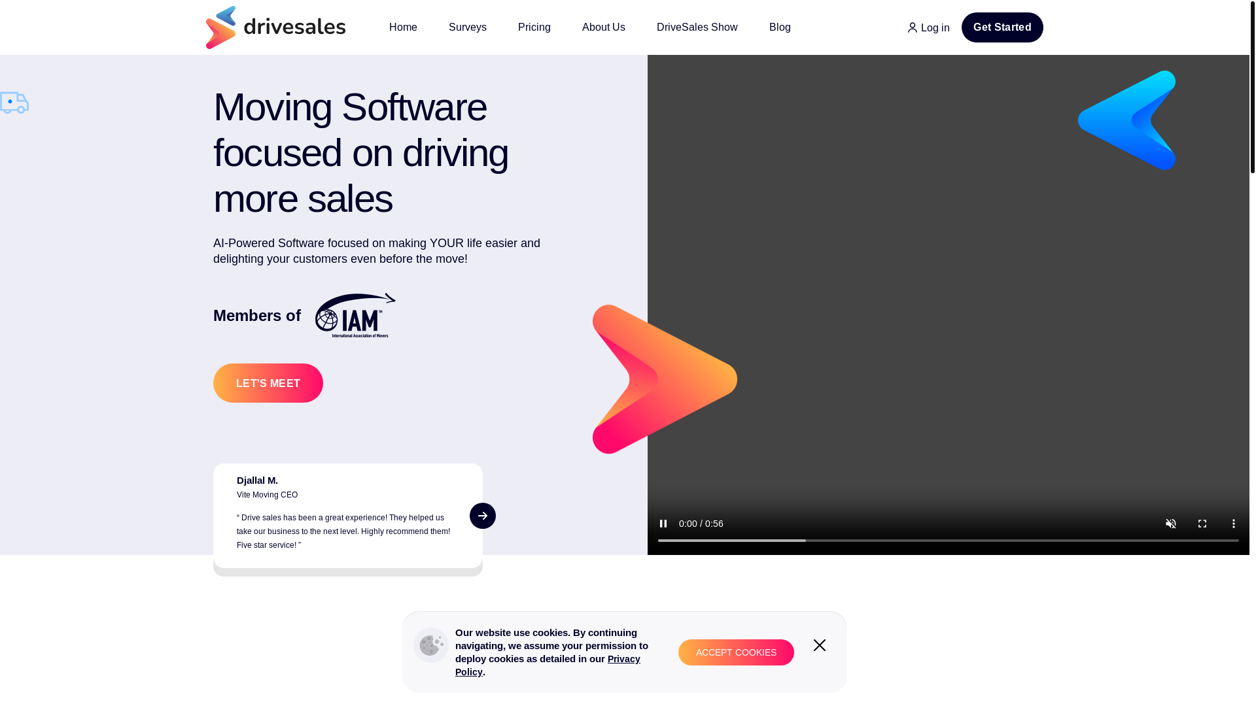1256x706 pixels.
Task: Open the DriveSales Show page
Action: (x=697, y=27)
